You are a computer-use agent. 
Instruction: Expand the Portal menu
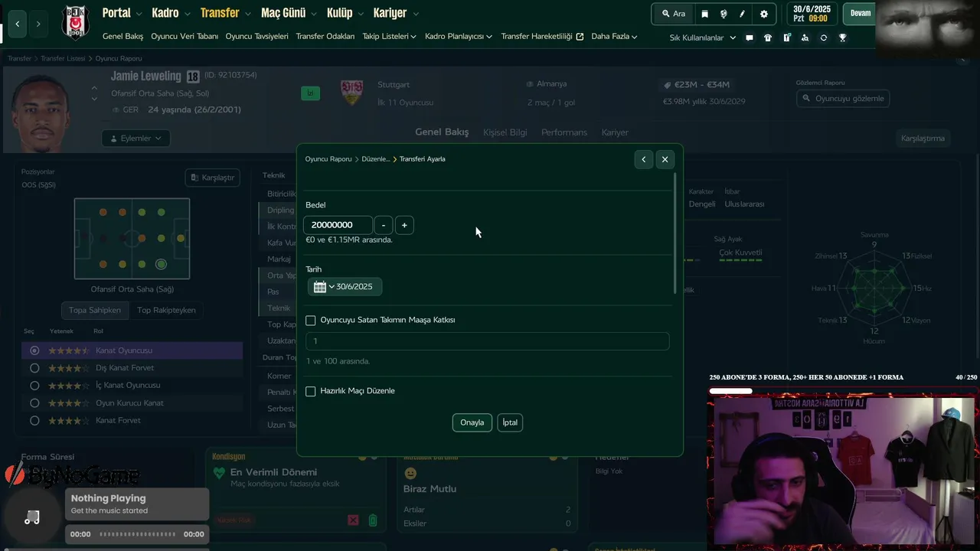(122, 13)
